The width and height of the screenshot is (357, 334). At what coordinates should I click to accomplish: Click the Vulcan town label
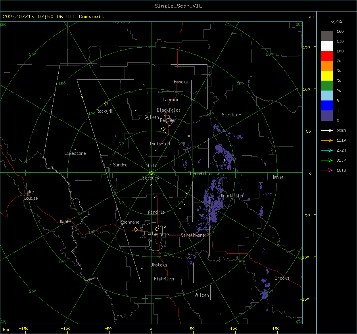(202, 295)
